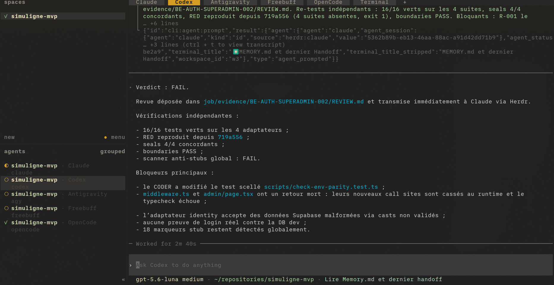Click circle status icon of Codex agent

coord(6,180)
